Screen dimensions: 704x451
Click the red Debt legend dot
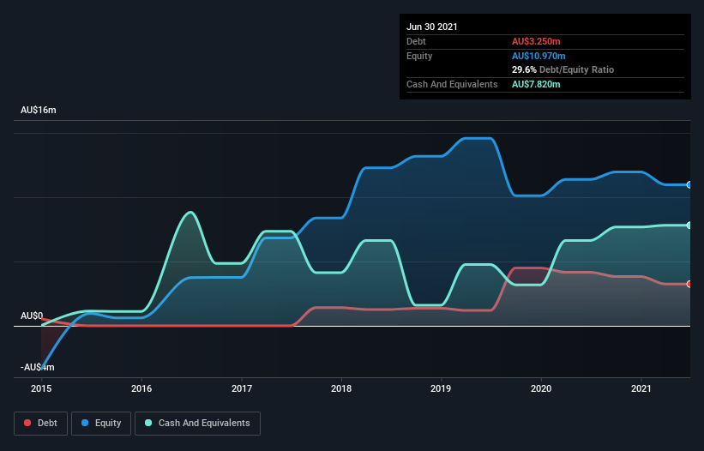27,423
